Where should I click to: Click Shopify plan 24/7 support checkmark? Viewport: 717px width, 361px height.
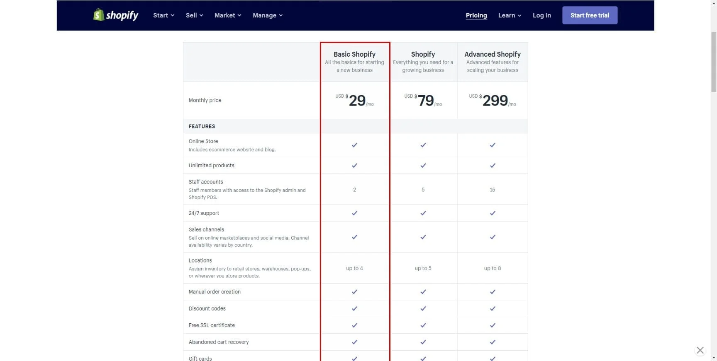pos(423,213)
